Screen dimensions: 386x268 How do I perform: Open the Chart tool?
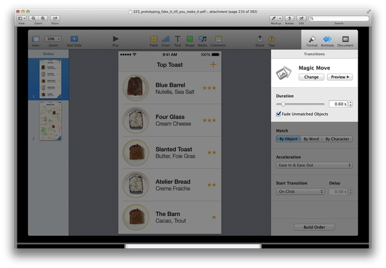(x=166, y=39)
